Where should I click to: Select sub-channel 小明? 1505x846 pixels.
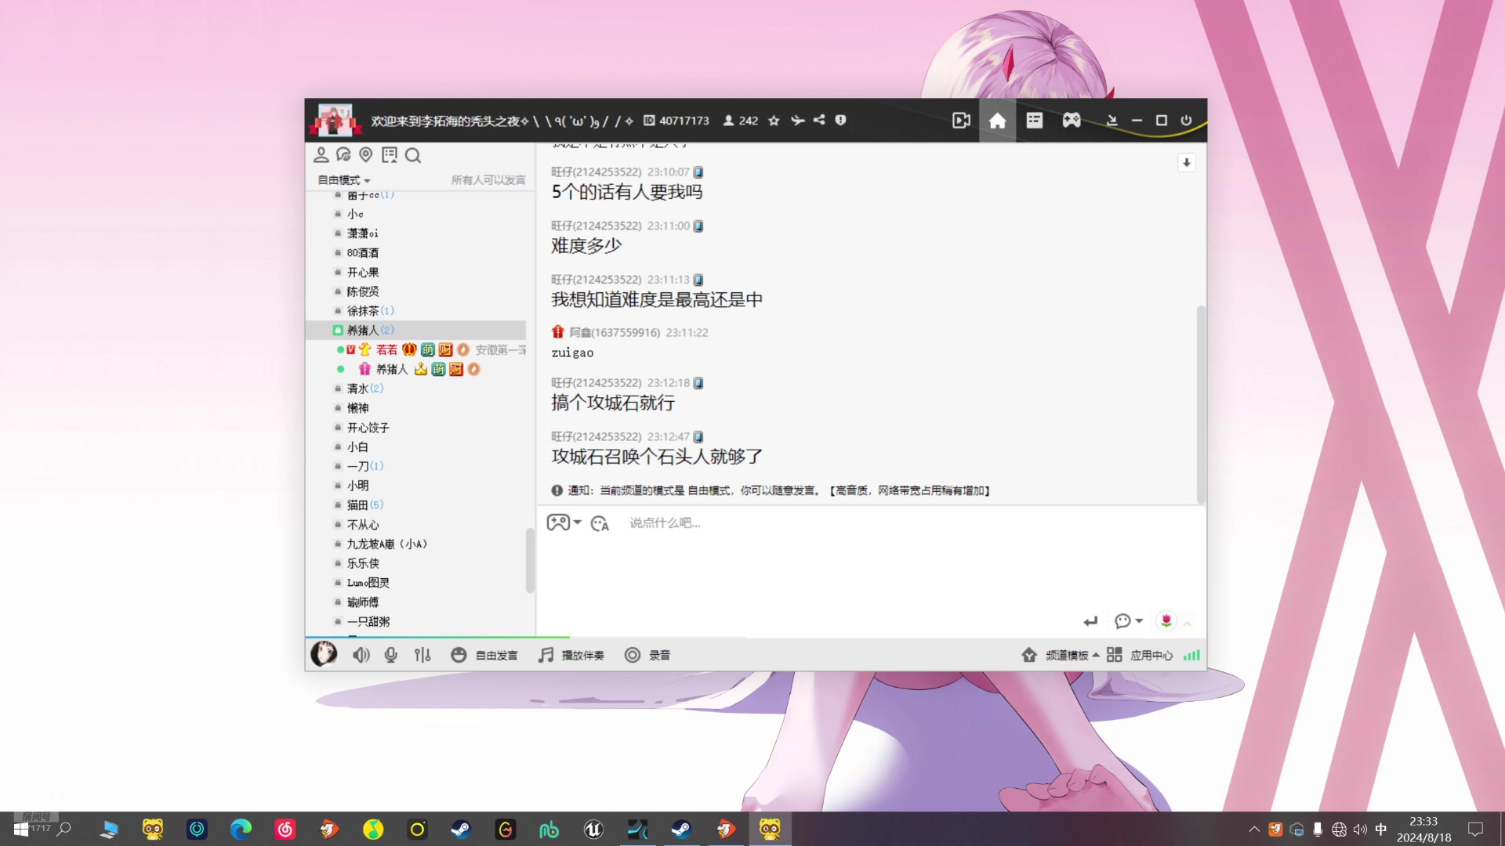pos(357,486)
